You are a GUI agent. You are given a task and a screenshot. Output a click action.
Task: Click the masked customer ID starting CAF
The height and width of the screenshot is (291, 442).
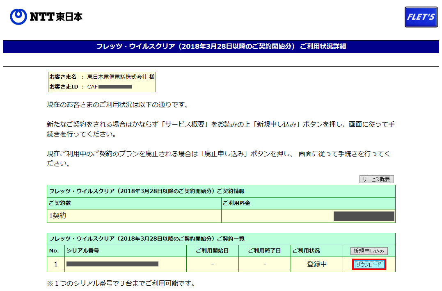110,86
